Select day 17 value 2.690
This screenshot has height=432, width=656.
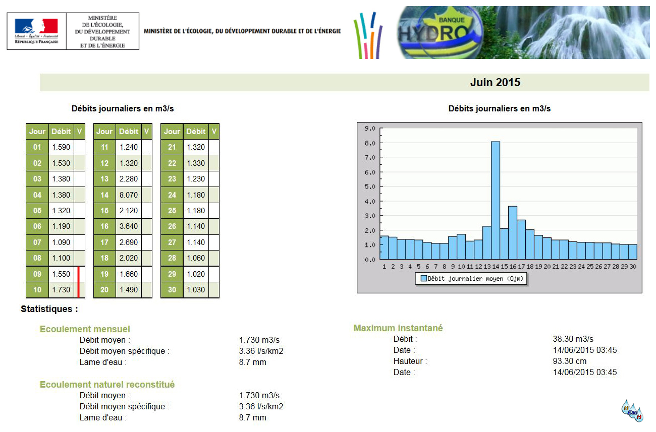click(x=129, y=242)
